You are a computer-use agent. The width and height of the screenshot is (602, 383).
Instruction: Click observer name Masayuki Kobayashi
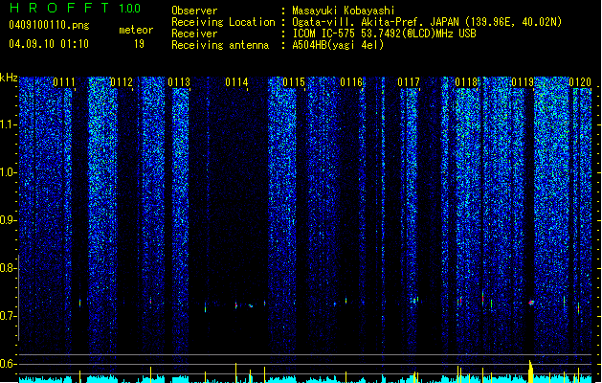pos(344,11)
